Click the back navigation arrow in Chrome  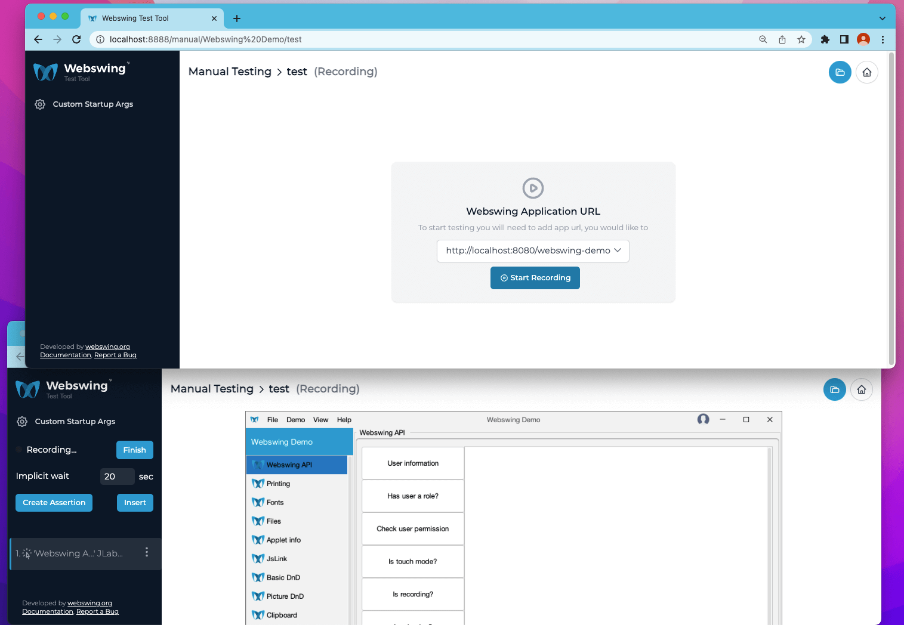pyautogui.click(x=38, y=39)
